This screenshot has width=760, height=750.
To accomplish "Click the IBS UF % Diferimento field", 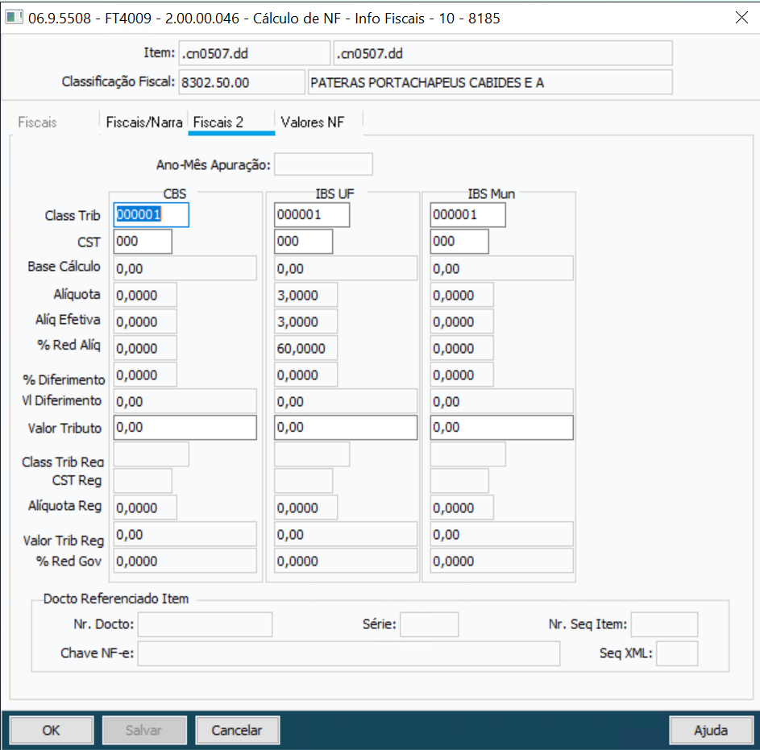I will 305,375.
